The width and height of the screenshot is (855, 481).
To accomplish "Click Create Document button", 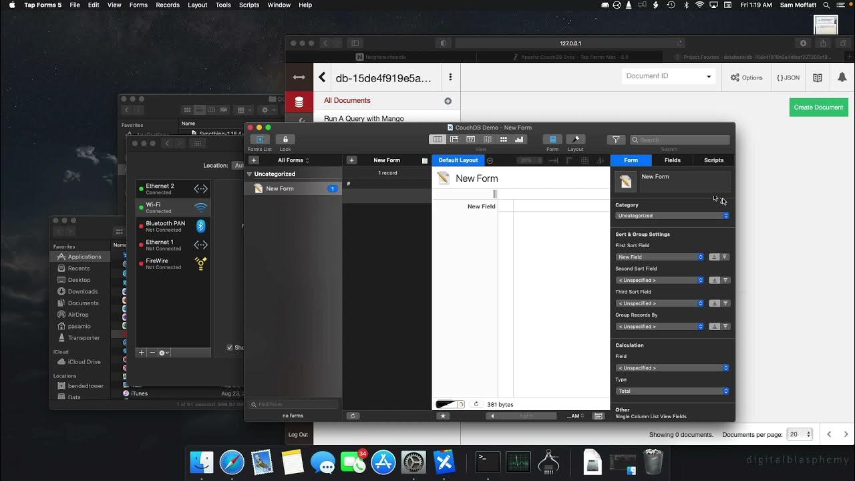I will point(819,107).
